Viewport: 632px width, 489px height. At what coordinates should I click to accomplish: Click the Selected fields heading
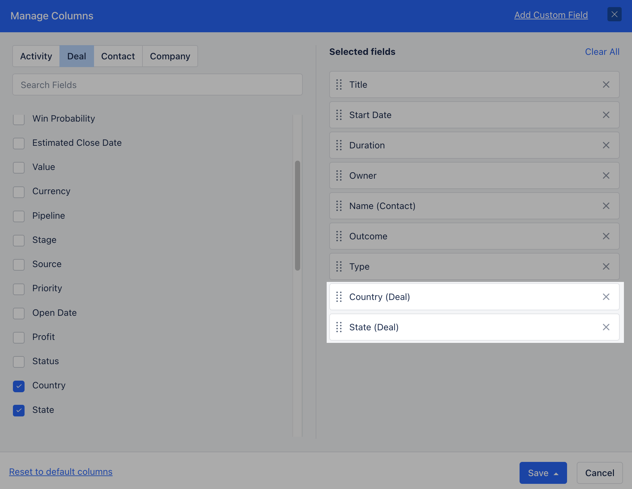coord(362,52)
